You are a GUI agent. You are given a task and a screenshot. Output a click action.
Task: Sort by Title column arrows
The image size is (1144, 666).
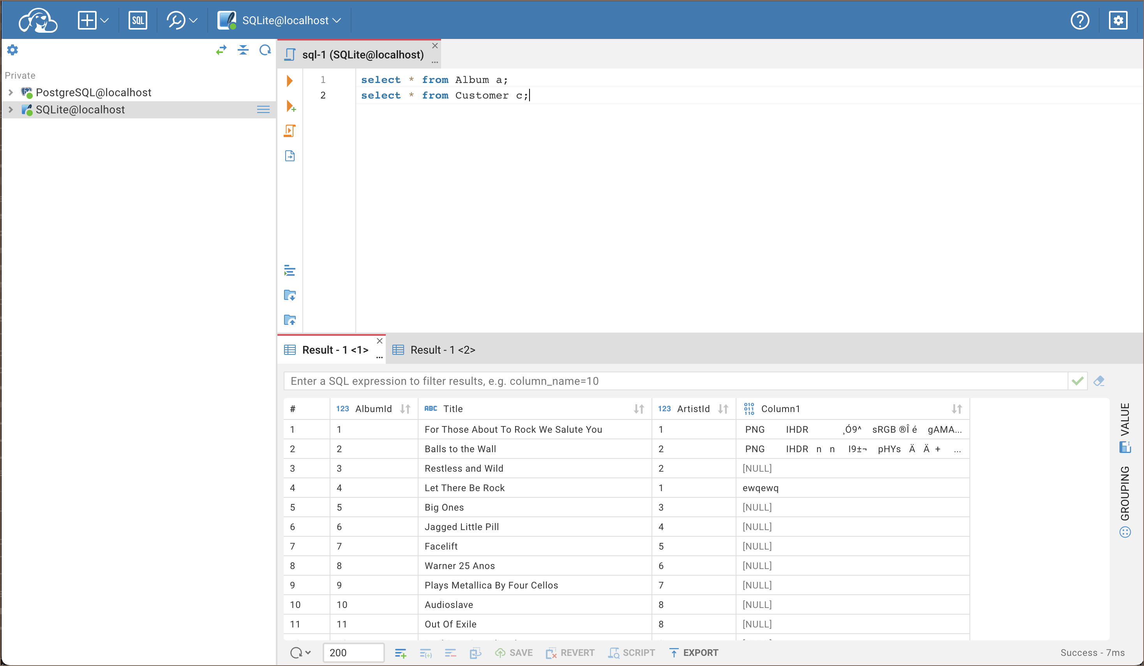click(639, 409)
